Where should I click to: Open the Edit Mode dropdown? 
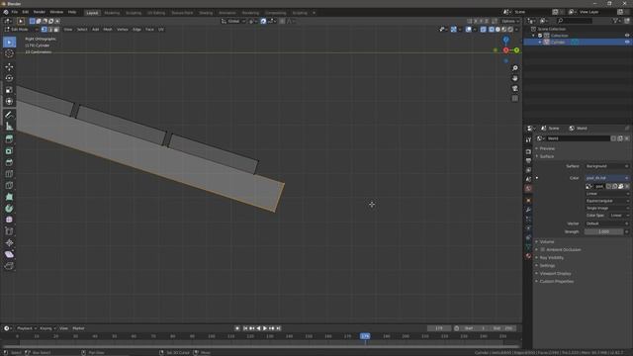tap(21, 30)
